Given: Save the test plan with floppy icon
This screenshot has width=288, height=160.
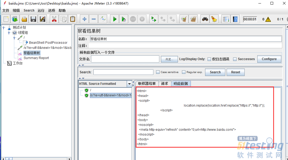Looking at the screenshot, I should coord(33,19).
